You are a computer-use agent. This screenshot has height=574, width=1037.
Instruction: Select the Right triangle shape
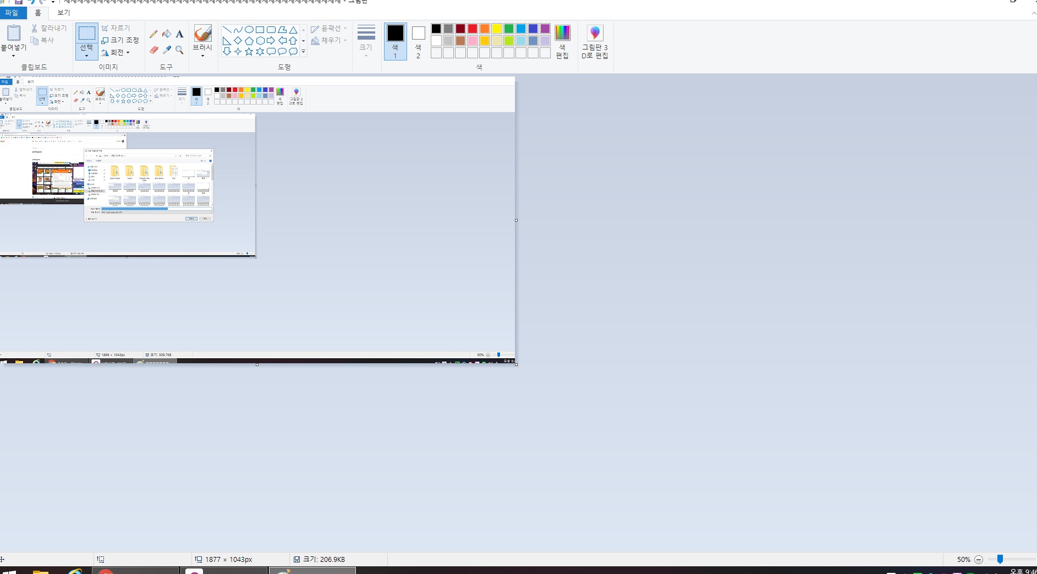click(x=227, y=41)
